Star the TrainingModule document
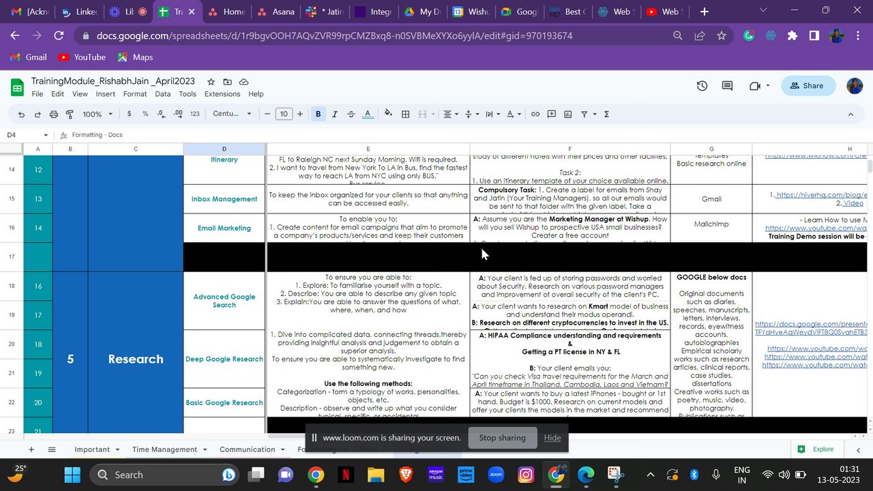 211,81
